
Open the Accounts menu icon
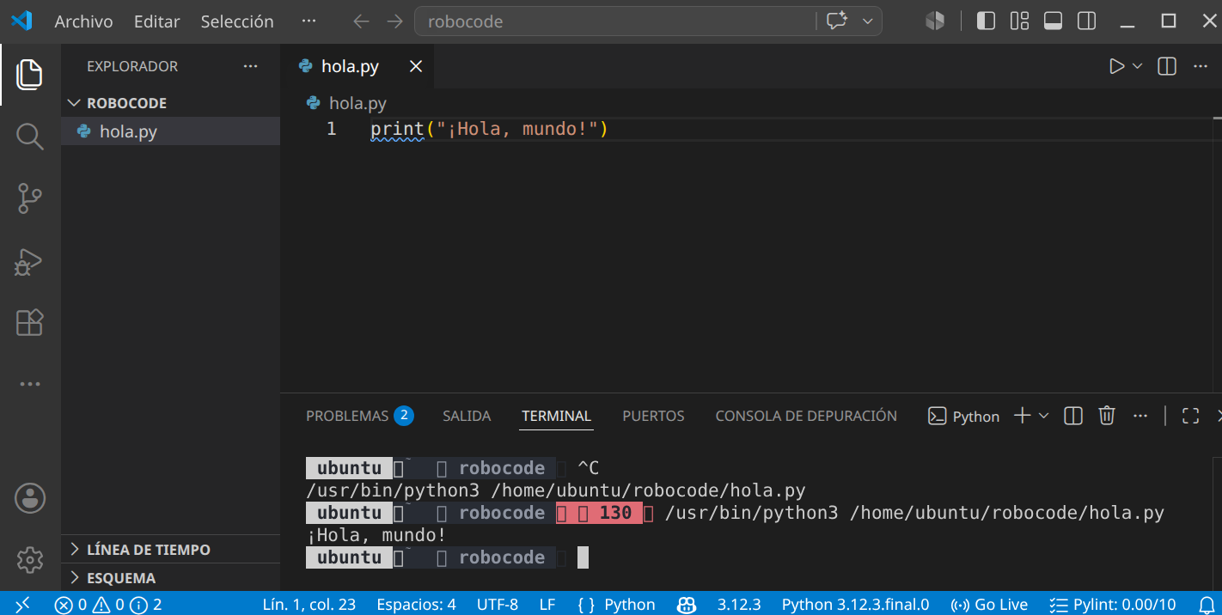(x=29, y=498)
